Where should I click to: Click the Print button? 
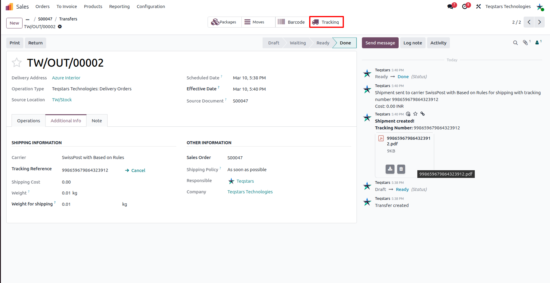(15, 43)
